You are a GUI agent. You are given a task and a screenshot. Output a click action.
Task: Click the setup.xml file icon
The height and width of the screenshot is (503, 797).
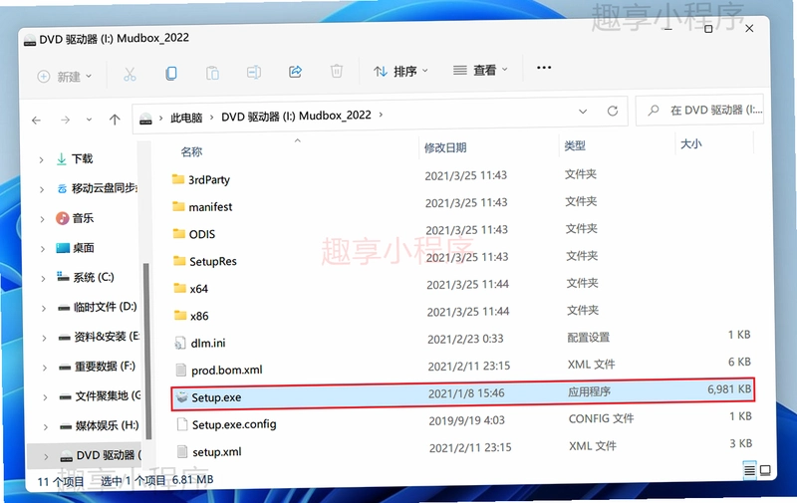click(182, 451)
